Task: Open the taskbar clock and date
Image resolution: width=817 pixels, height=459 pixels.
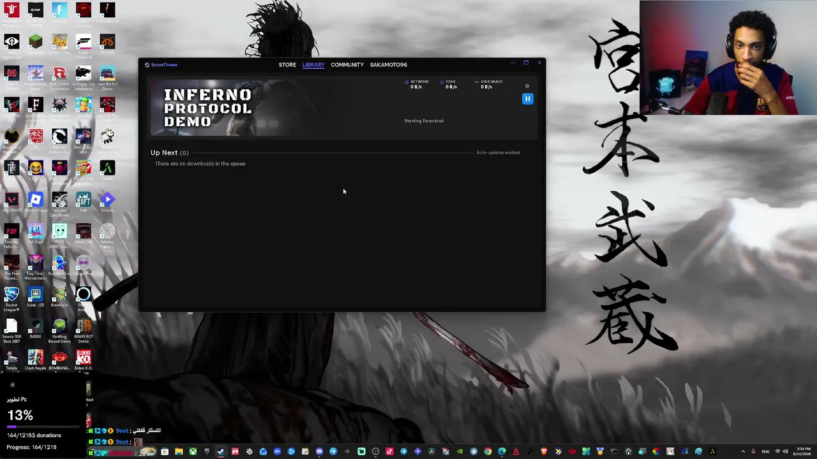Action: 802,452
